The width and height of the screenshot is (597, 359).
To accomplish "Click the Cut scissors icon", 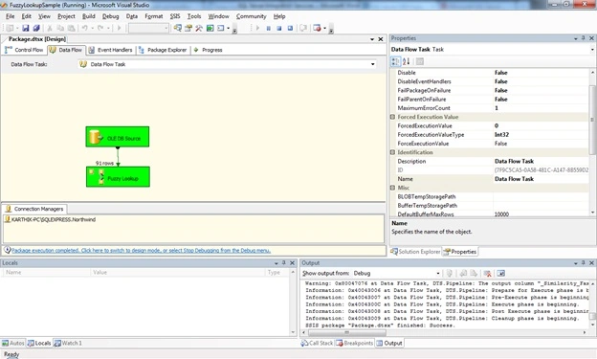I will coord(50,28).
